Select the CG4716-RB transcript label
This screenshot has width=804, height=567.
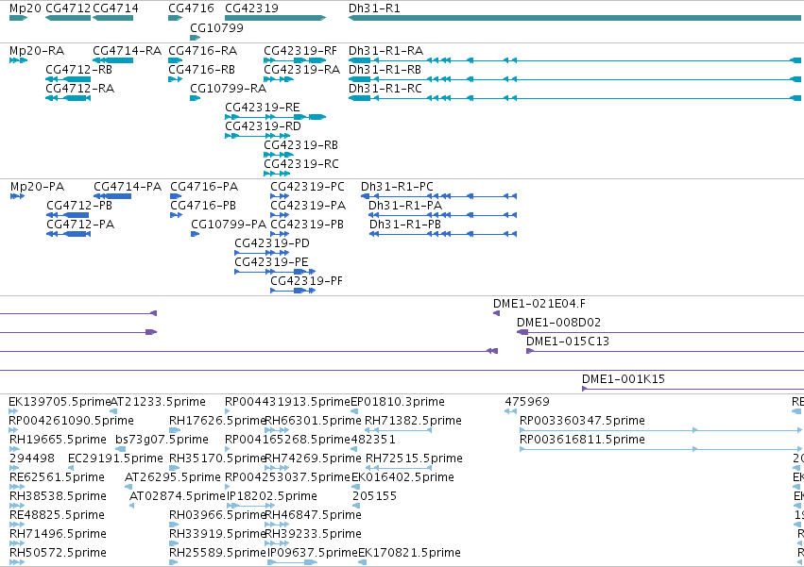[x=201, y=69]
